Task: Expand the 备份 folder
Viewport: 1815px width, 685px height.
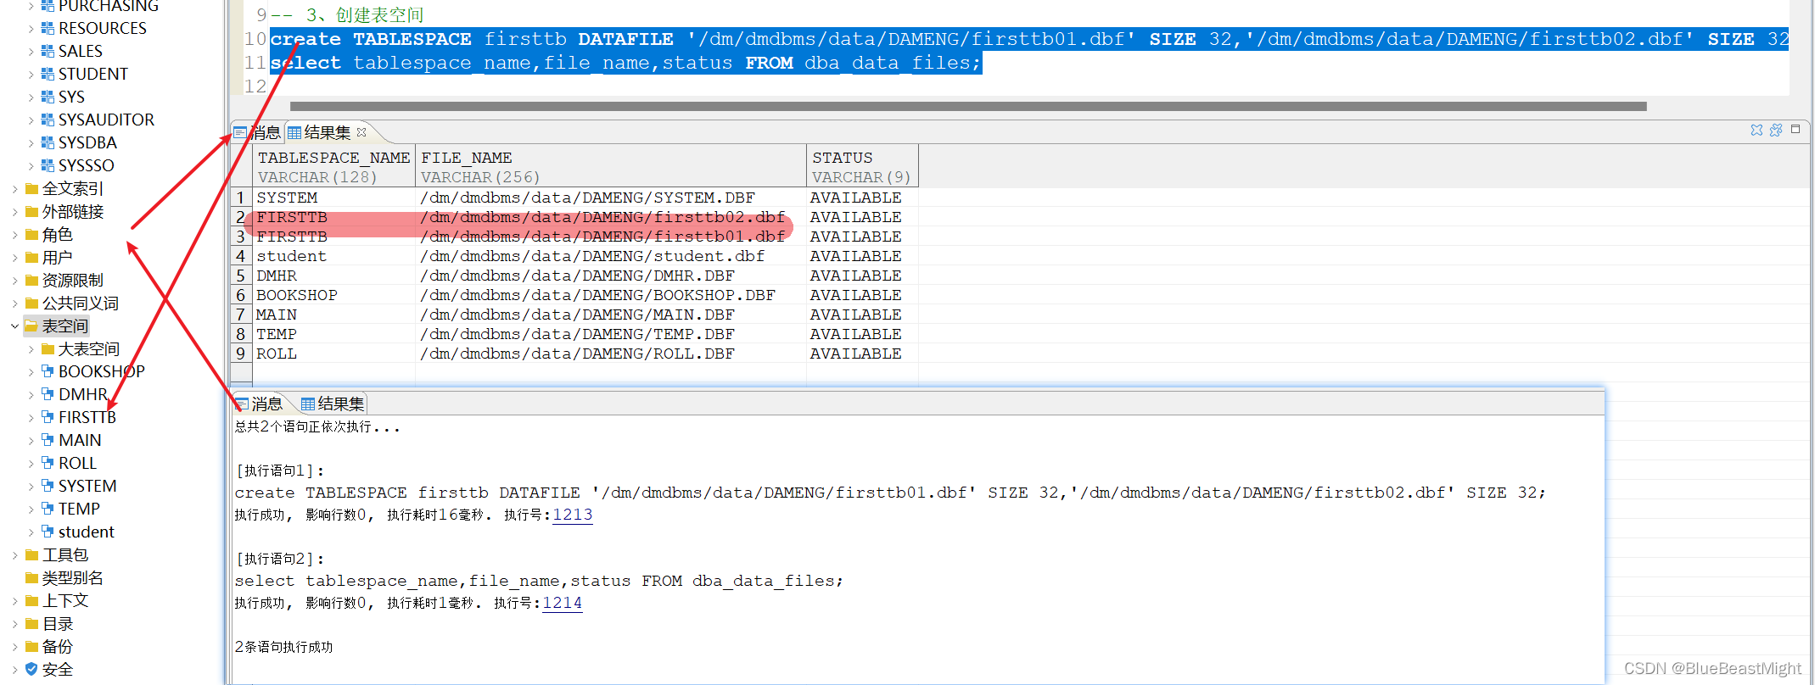Action: [x=14, y=646]
